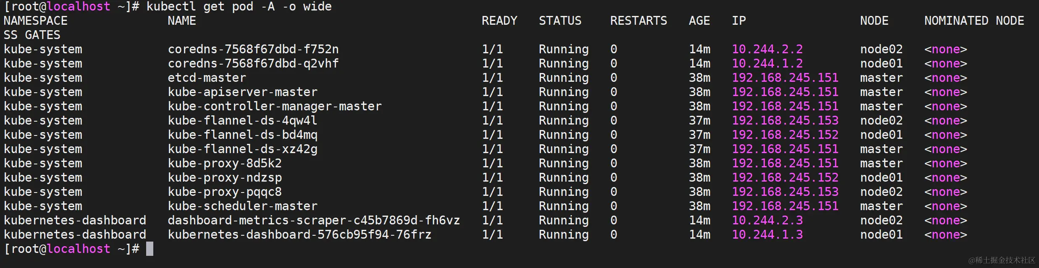Click node01 in the coredns-q2vhf row
Viewport: 1039px width, 268px height.
tap(881, 63)
